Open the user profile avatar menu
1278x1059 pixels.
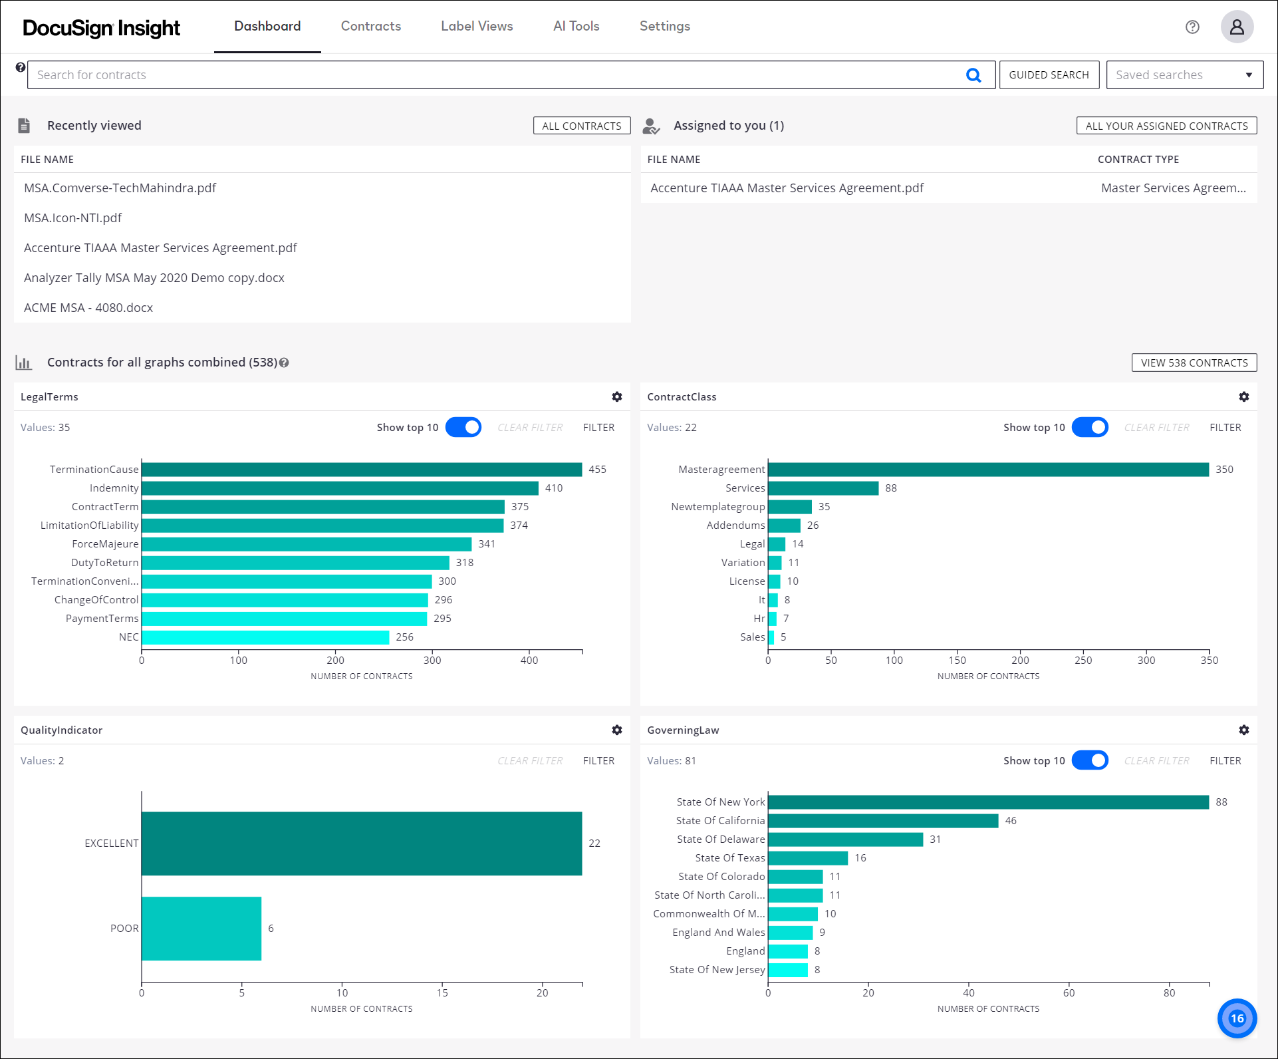pyautogui.click(x=1237, y=27)
